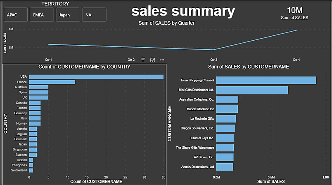This screenshot has height=185, width=332.
Task: Select the Euro Shopping Channel sales bar
Action: point(266,80)
